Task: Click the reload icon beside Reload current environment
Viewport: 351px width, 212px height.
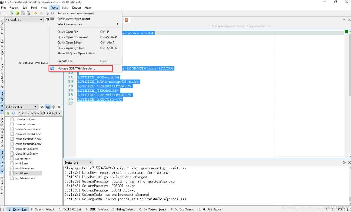Action: tap(52, 13)
